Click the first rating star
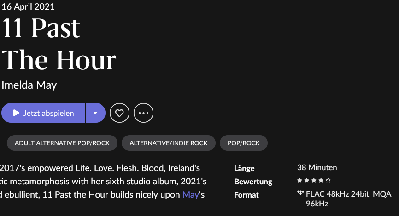 [x=299, y=181]
